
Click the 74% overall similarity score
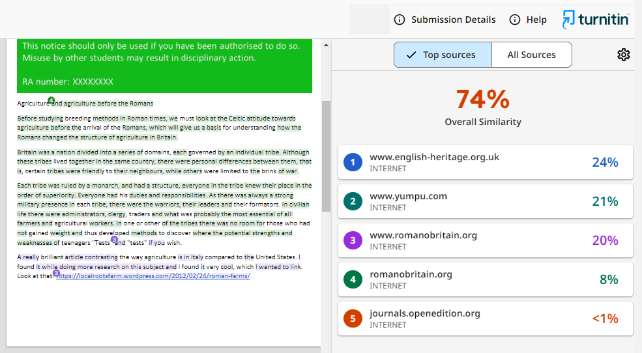pos(482,99)
